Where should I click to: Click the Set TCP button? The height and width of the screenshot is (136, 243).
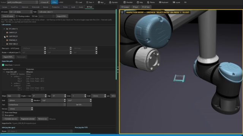pos(79,105)
